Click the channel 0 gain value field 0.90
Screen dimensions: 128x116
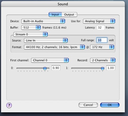(56, 68)
